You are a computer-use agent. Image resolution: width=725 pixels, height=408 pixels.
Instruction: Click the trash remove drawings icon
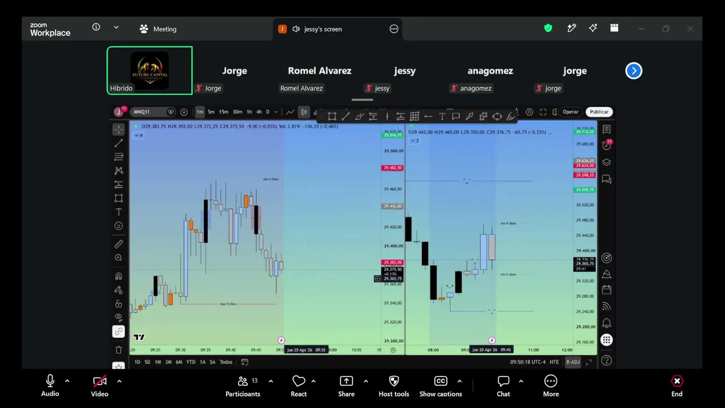click(118, 350)
